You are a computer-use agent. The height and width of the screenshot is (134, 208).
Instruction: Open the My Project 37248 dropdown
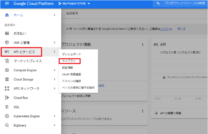coord(74,4)
